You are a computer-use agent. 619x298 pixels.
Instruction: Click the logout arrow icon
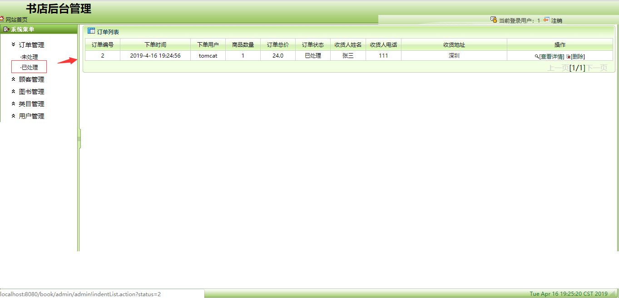(x=546, y=20)
